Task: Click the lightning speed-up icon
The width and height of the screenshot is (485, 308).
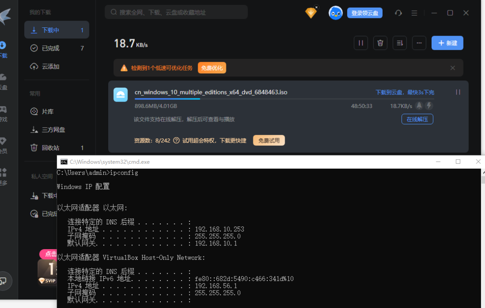Action: click(x=429, y=106)
